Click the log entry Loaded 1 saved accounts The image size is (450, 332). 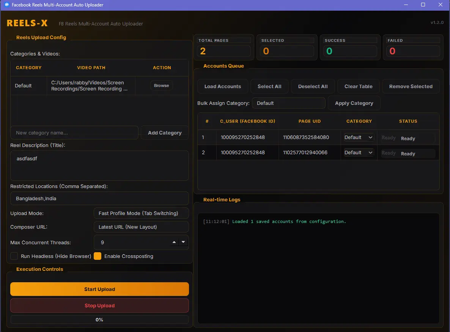275,221
